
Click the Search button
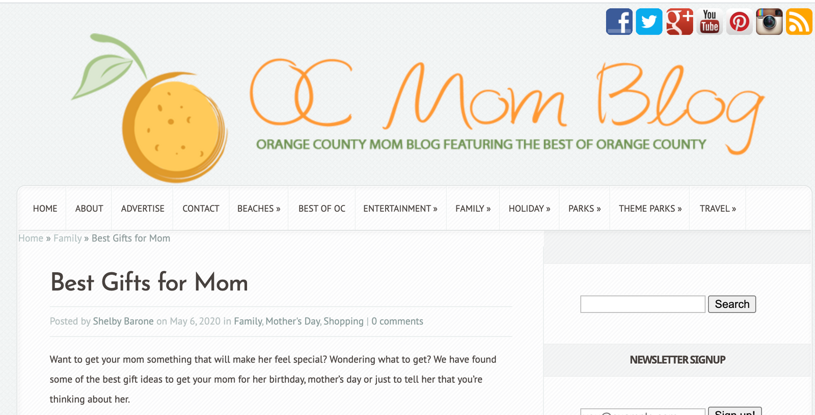pos(732,304)
